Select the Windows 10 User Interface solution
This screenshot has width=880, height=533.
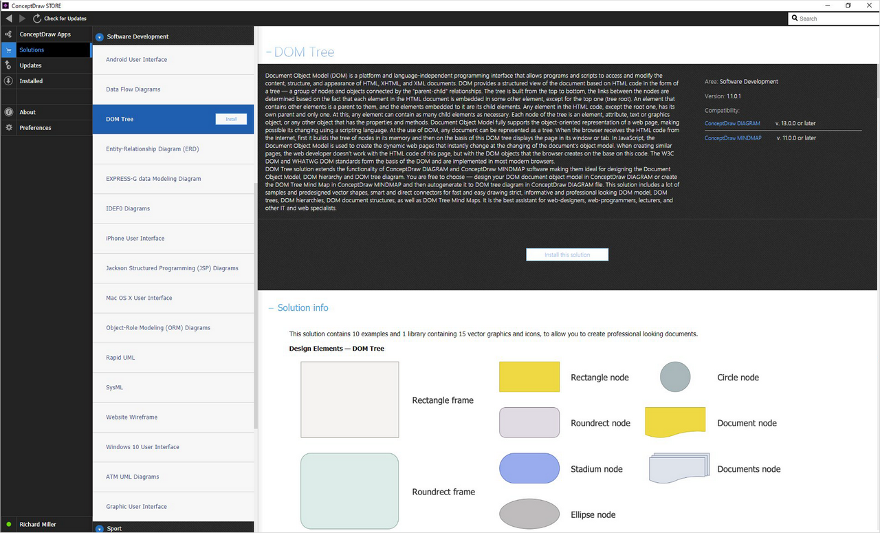click(173, 447)
